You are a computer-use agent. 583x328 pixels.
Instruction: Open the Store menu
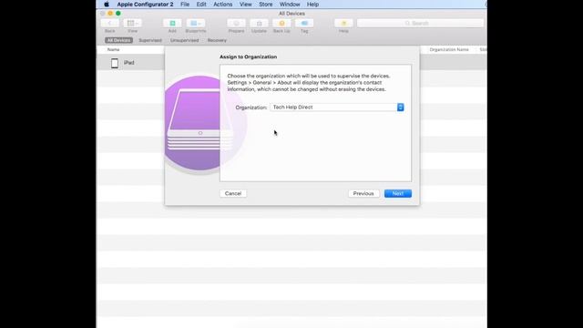[265, 4]
